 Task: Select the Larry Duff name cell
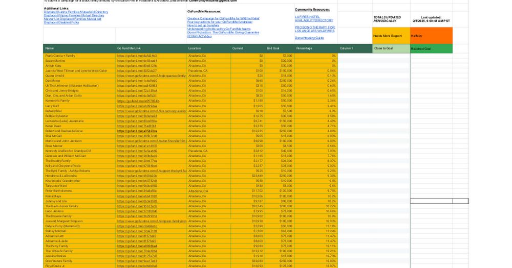pyautogui.click(x=79, y=106)
